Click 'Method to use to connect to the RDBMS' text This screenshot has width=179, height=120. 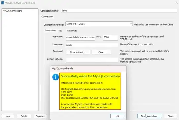click(x=153, y=25)
